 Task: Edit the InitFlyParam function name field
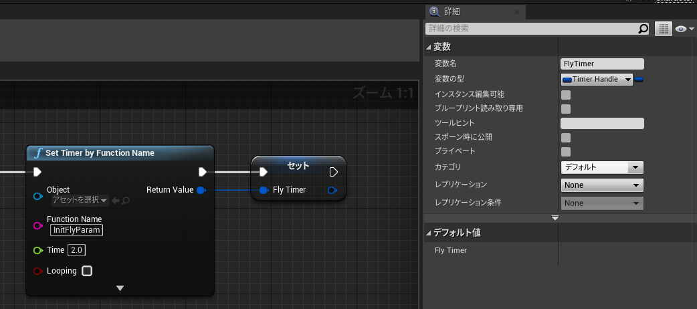(x=76, y=230)
